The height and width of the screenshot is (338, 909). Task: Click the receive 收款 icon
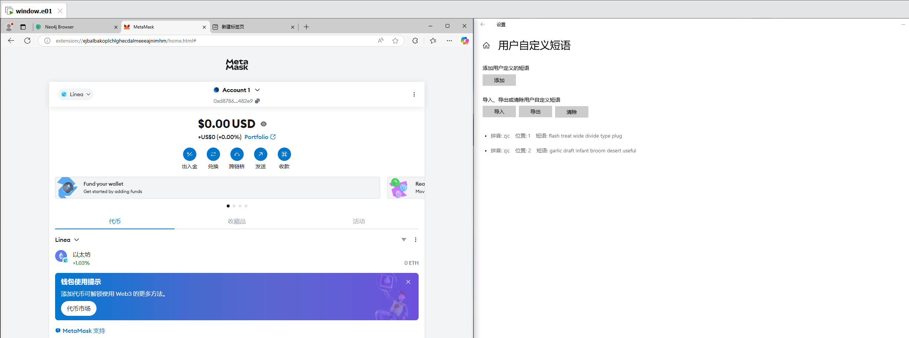[284, 154]
